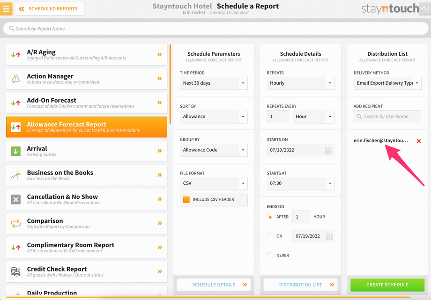Click the Starts On date field
Screen dimensions: 431x300
coord(300,150)
